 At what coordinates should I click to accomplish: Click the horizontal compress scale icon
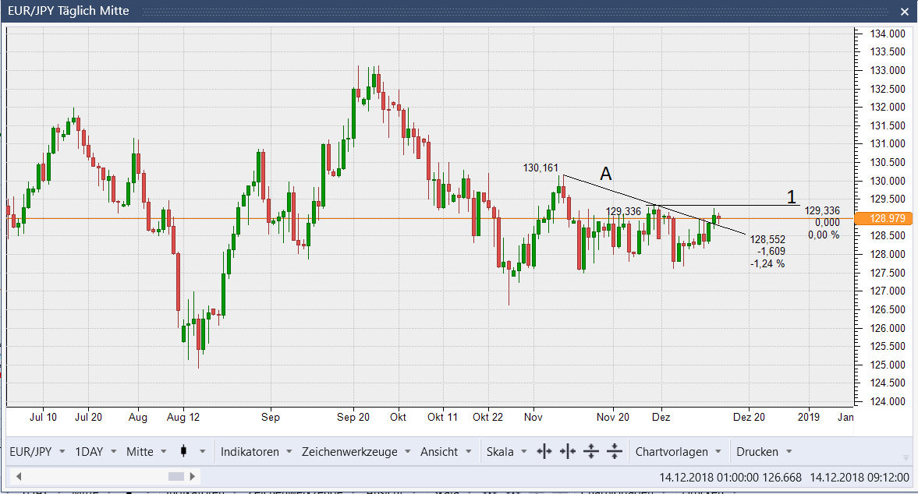[x=568, y=451]
